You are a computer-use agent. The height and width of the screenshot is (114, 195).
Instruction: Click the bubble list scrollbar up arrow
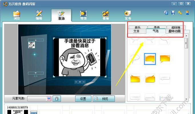186,36
